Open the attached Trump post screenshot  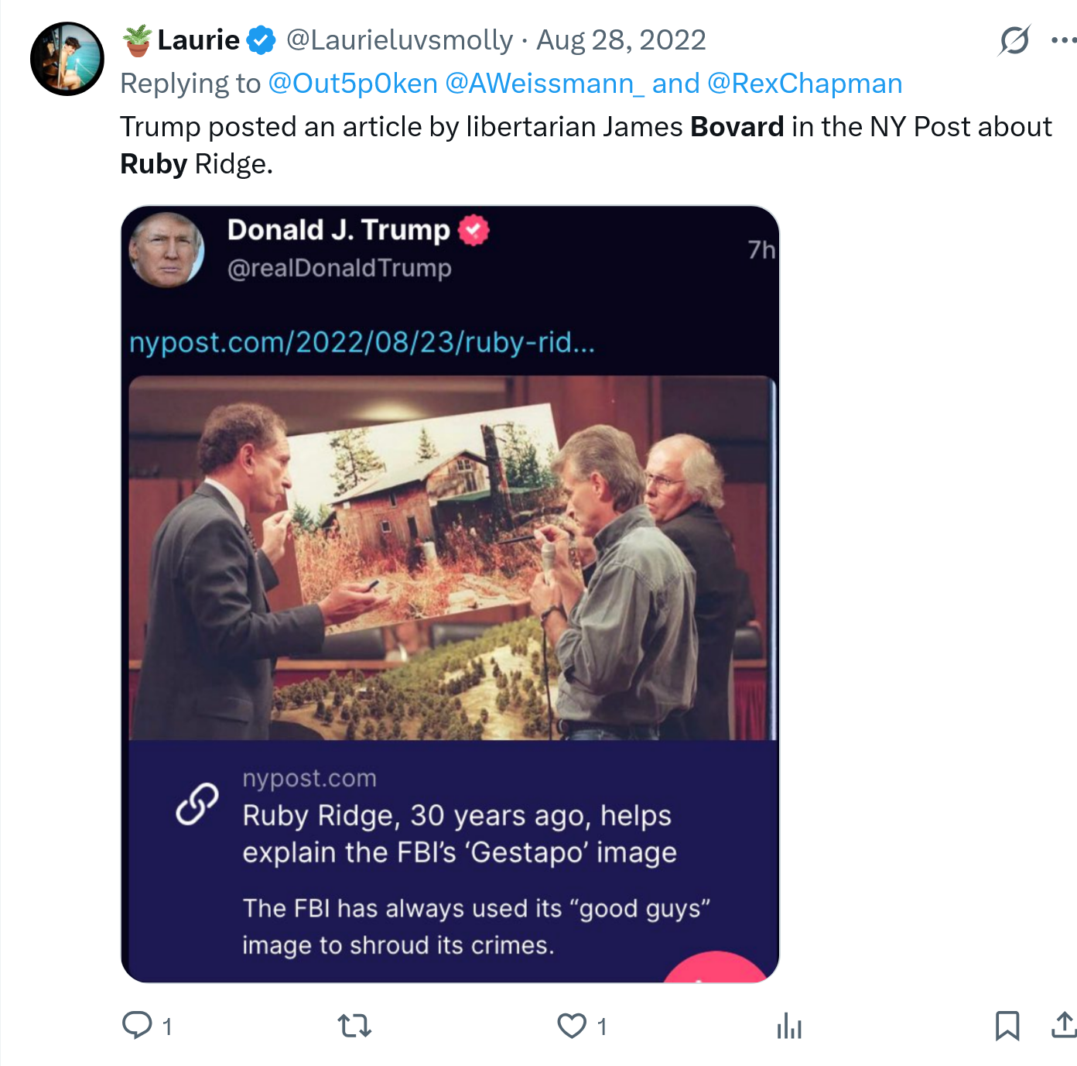click(x=450, y=594)
